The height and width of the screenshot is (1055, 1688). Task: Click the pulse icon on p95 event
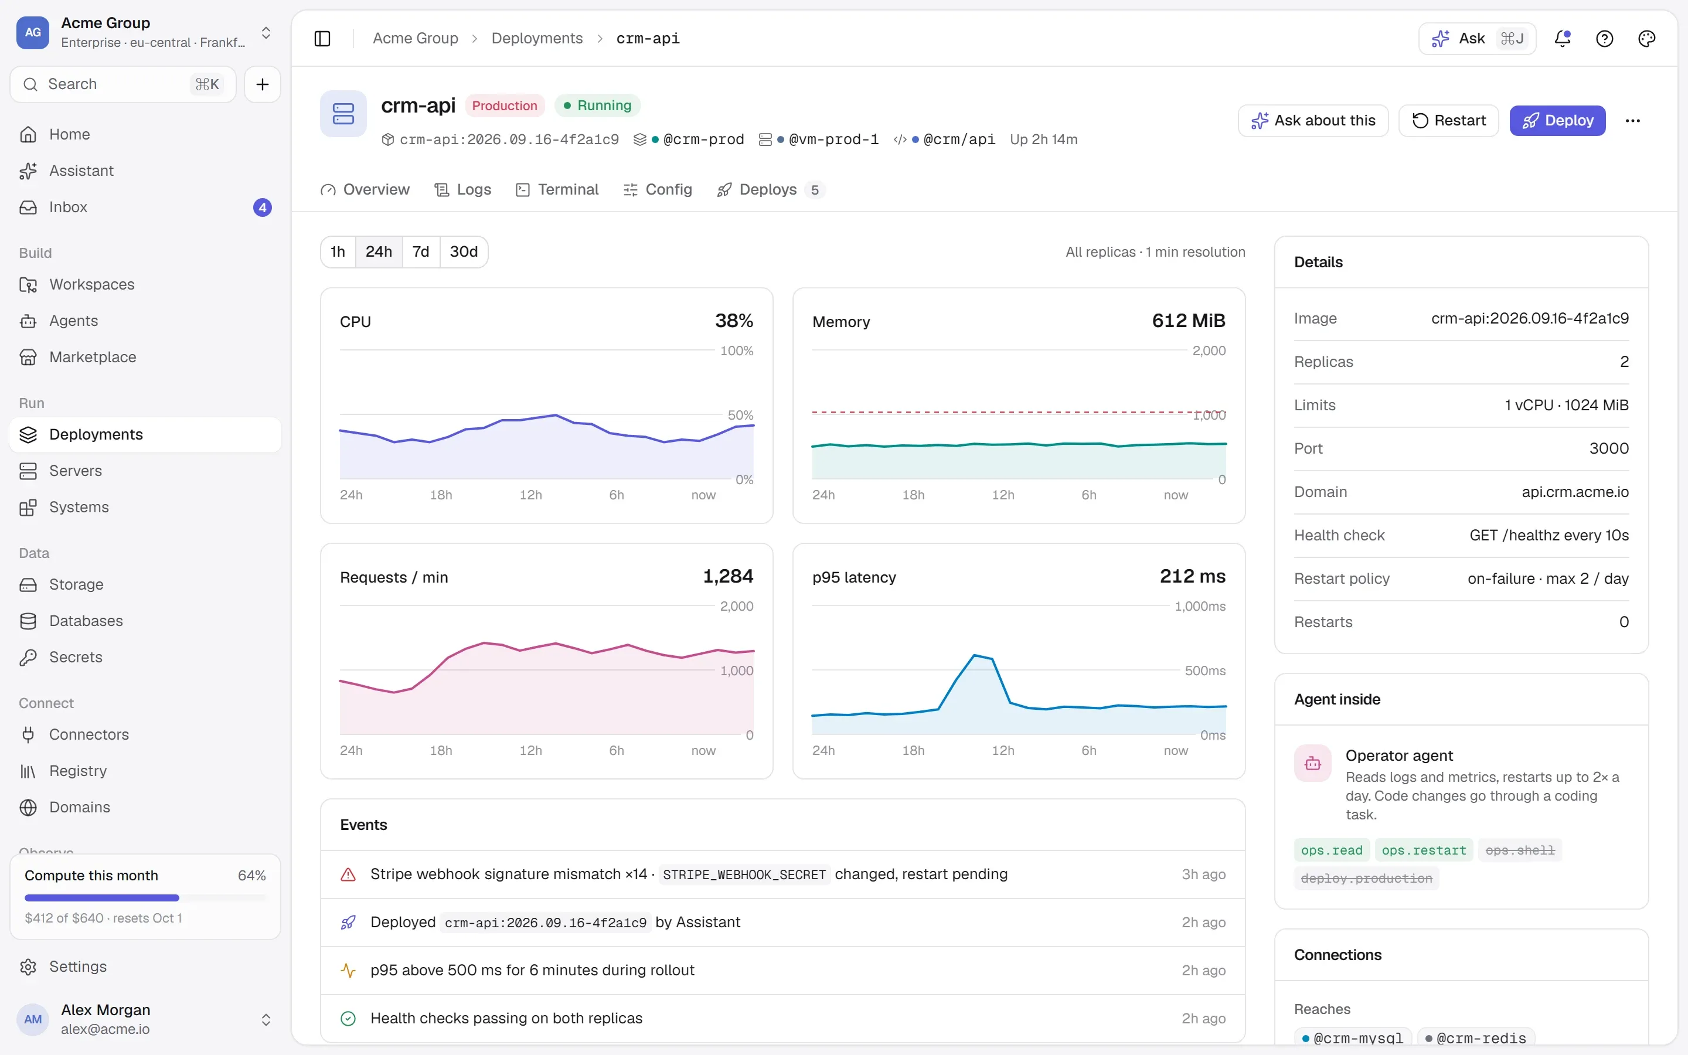pos(348,971)
